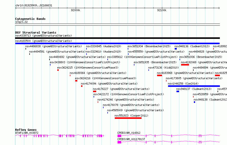This screenshot has width=227, height=145.
Task: Open the nsv4528959 variant label
Action: [210, 94]
